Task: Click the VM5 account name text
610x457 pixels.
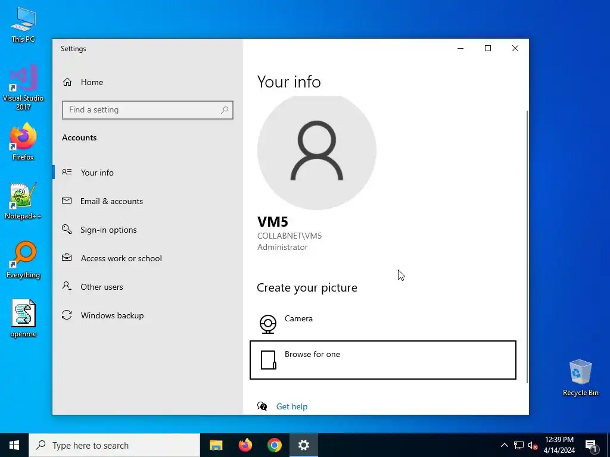Action: tap(273, 222)
